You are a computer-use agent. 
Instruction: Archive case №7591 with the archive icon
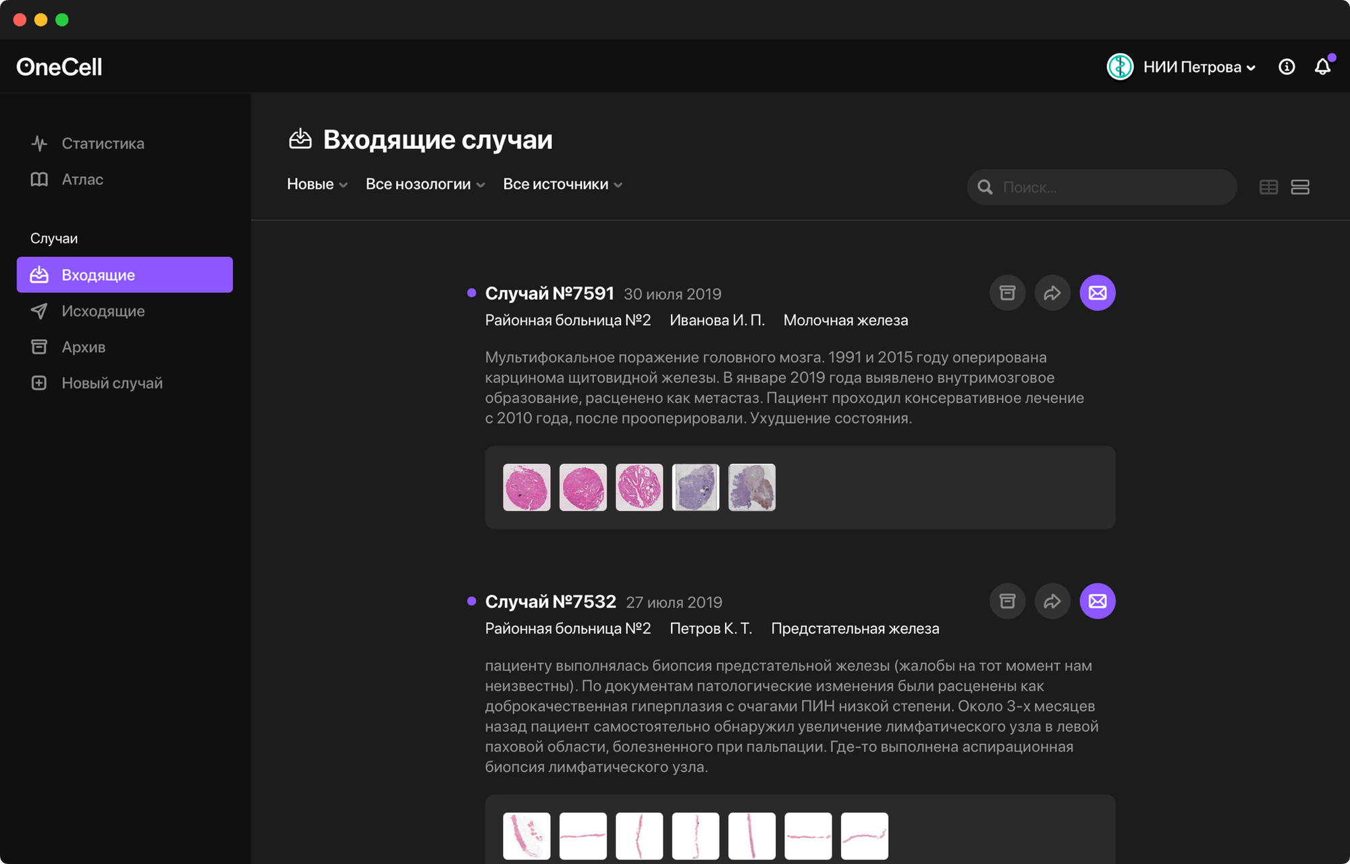1007,293
